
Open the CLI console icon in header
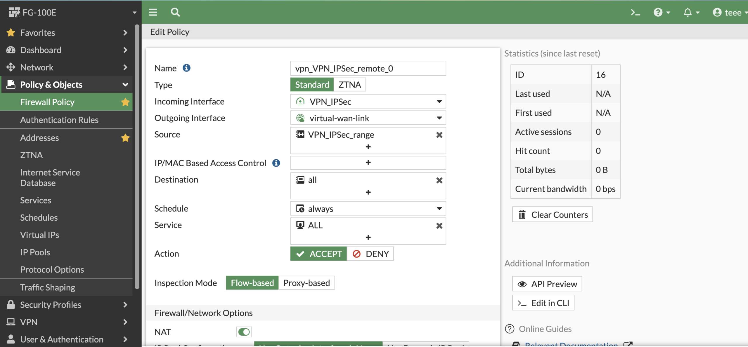point(635,13)
